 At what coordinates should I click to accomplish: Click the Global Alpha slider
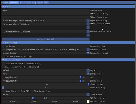[x=46, y=84]
